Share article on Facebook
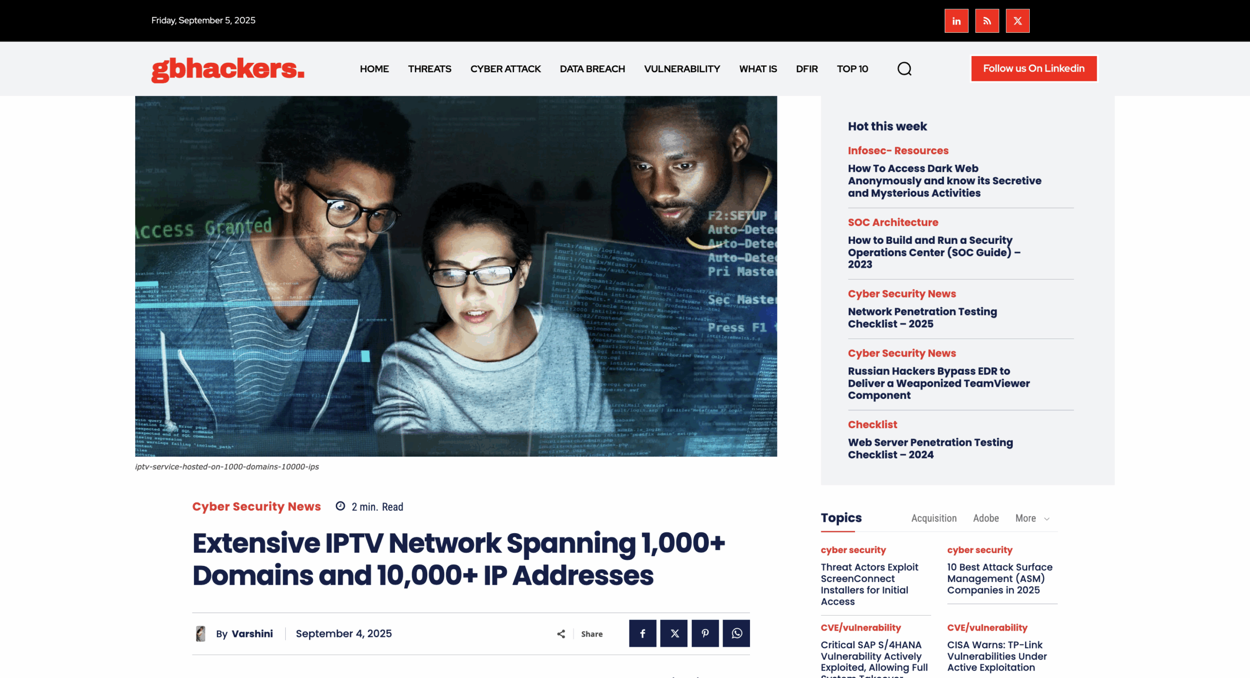Image resolution: width=1250 pixels, height=678 pixels. point(643,633)
